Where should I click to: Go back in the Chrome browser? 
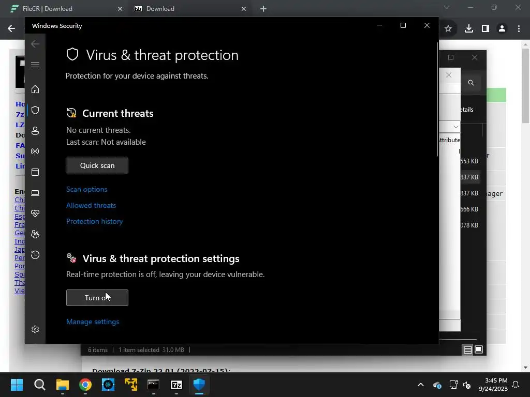[x=11, y=29]
